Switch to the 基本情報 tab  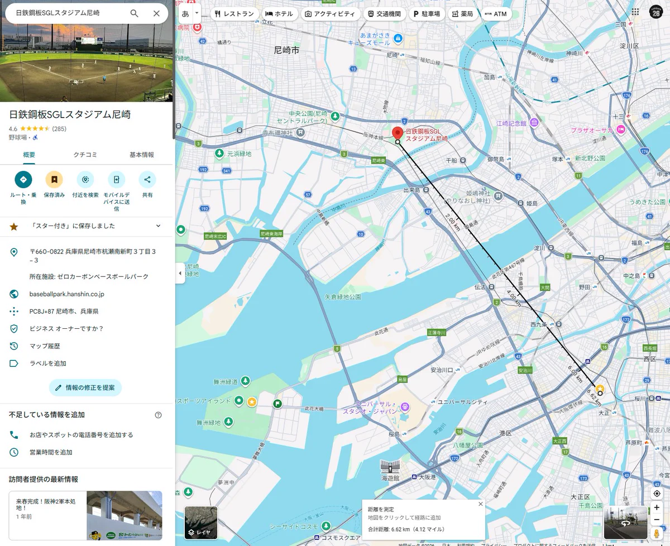point(142,155)
